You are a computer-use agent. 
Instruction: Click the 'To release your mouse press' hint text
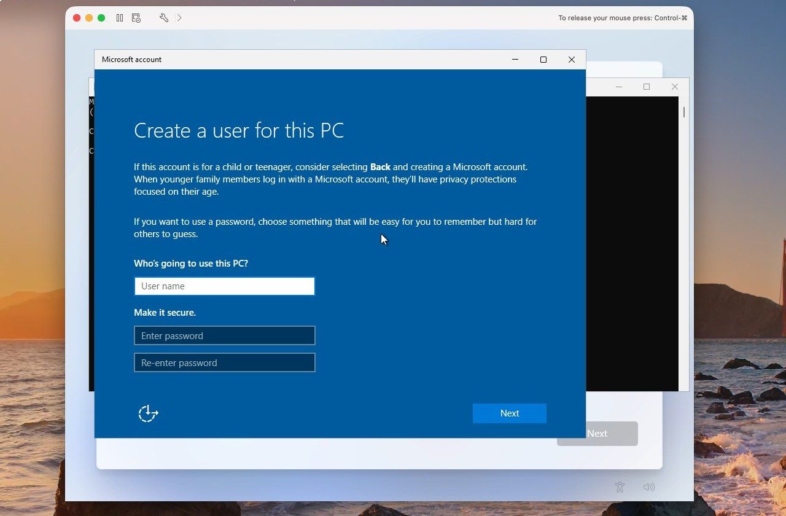[623, 18]
